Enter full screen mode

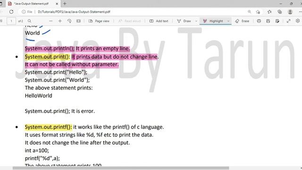pos(288,21)
